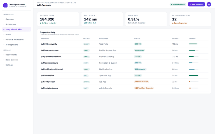
Task: Click the 202 Accepted status badge
Action: (x=140, y=69)
